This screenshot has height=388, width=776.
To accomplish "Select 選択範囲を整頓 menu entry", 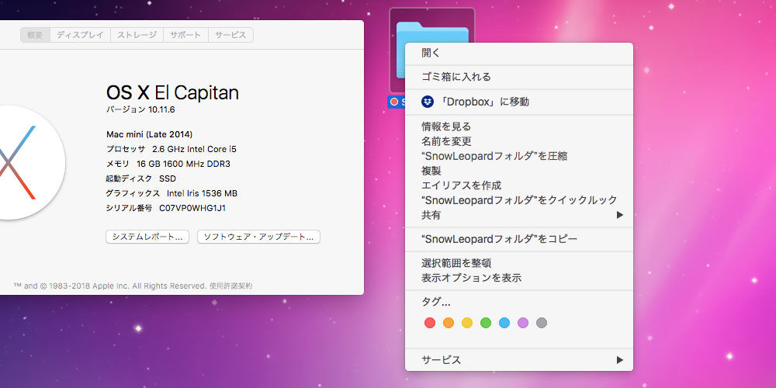I will [x=518, y=263].
